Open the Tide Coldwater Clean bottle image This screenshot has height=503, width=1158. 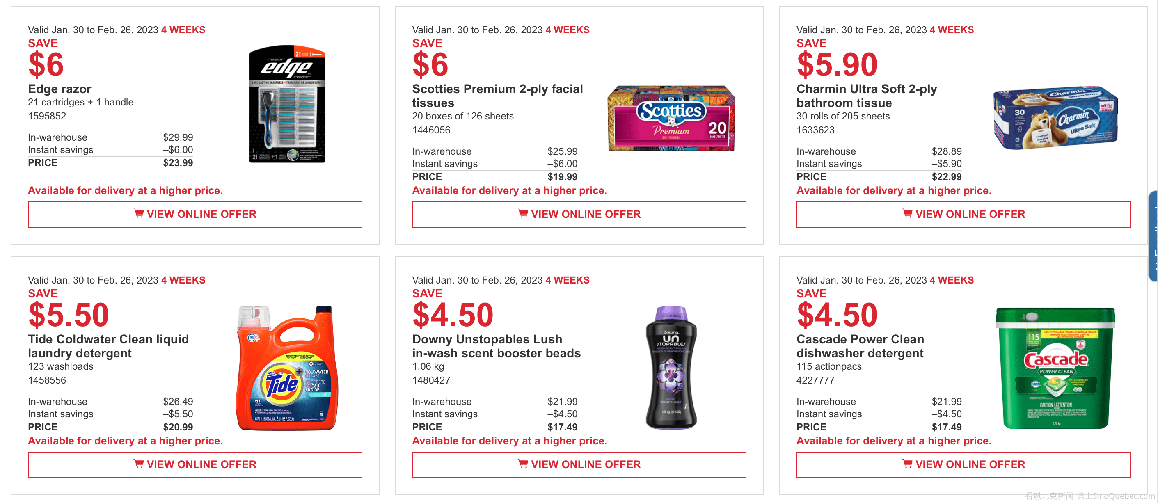coord(287,368)
